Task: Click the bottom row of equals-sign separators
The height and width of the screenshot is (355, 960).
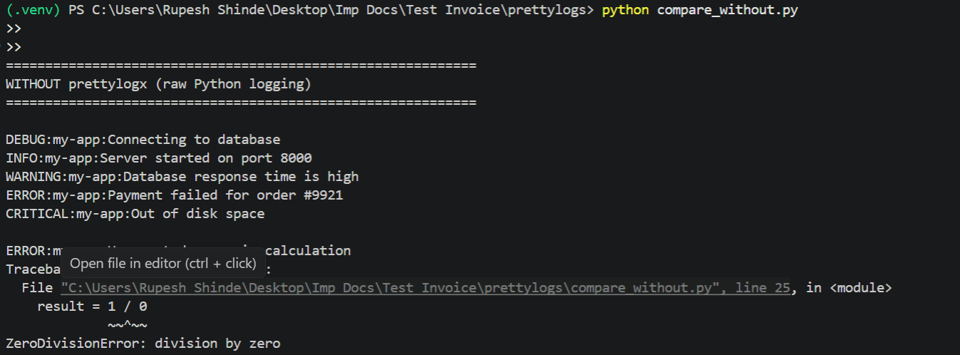Action: click(x=241, y=103)
